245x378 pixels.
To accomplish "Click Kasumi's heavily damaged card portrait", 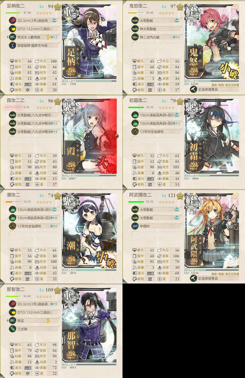I will 90,136.
